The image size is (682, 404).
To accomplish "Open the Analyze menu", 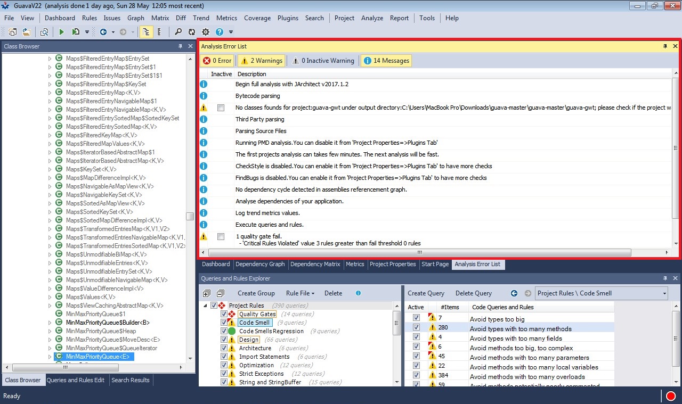I will click(372, 18).
